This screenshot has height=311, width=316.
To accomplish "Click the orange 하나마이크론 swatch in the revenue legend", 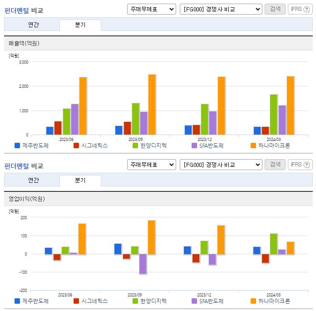I will [253, 145].
